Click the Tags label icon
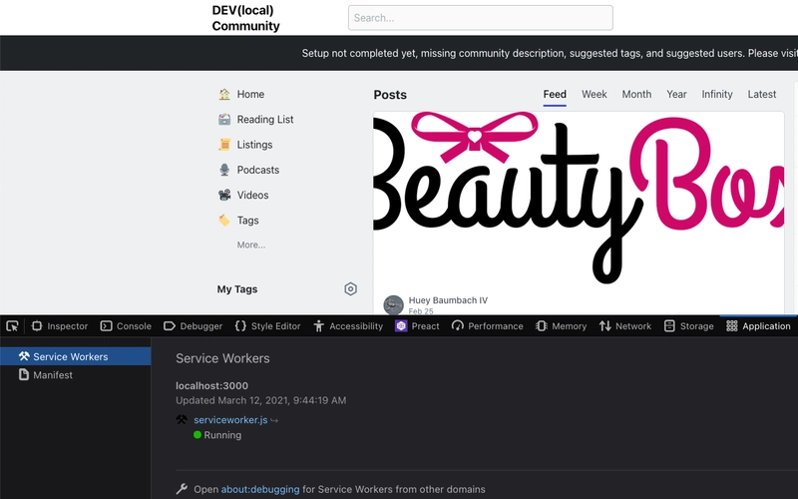 point(224,221)
